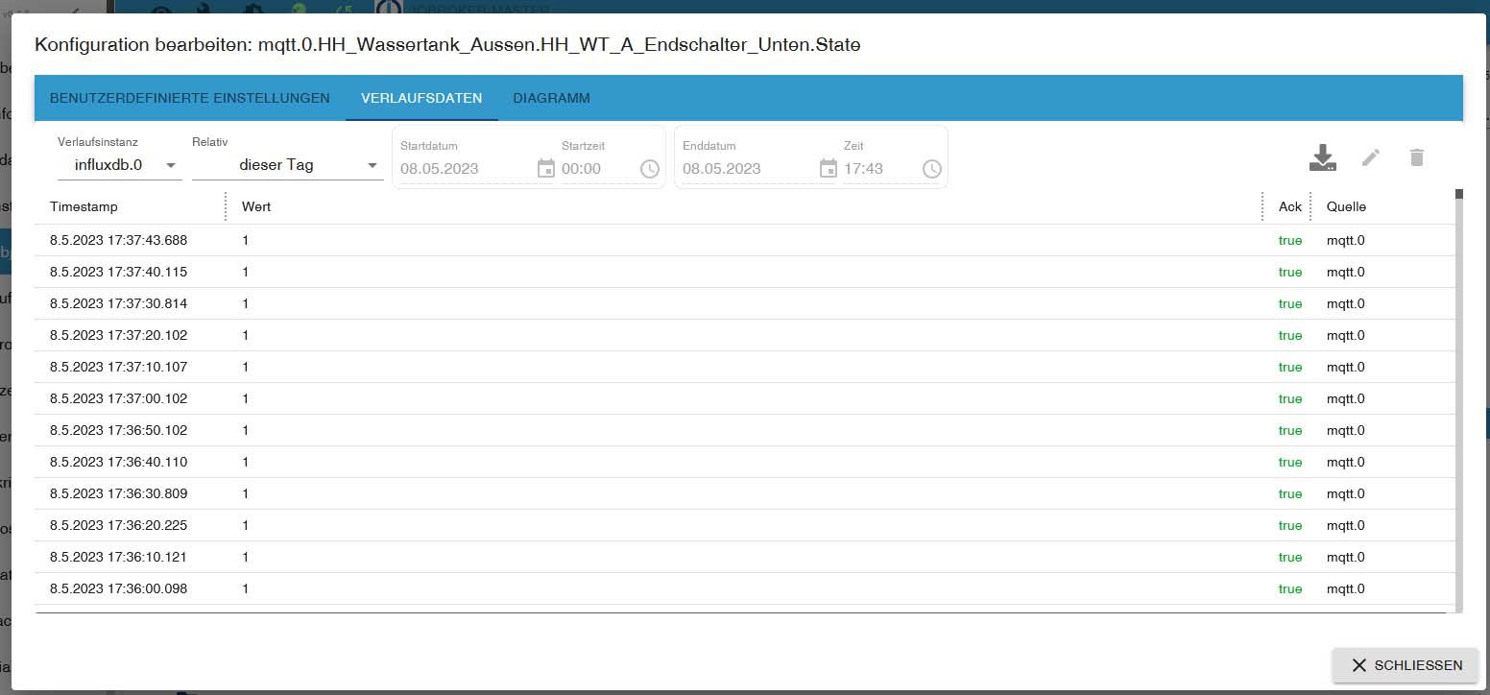Click the vertical scrollbar of the history table
Viewport: 1490px width, 695px height.
click(1459, 400)
